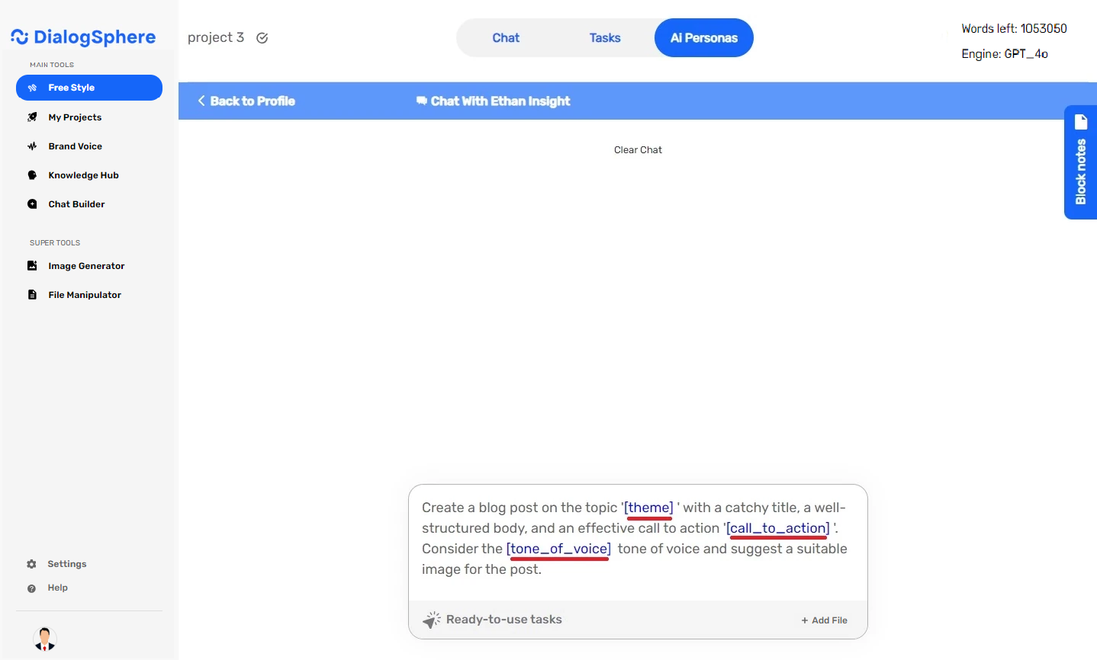
Task: Open Ready-to-use tasks list
Action: coord(493,620)
